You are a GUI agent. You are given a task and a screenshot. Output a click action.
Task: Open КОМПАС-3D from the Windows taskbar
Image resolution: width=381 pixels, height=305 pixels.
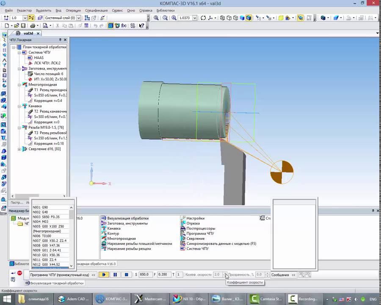111,299
